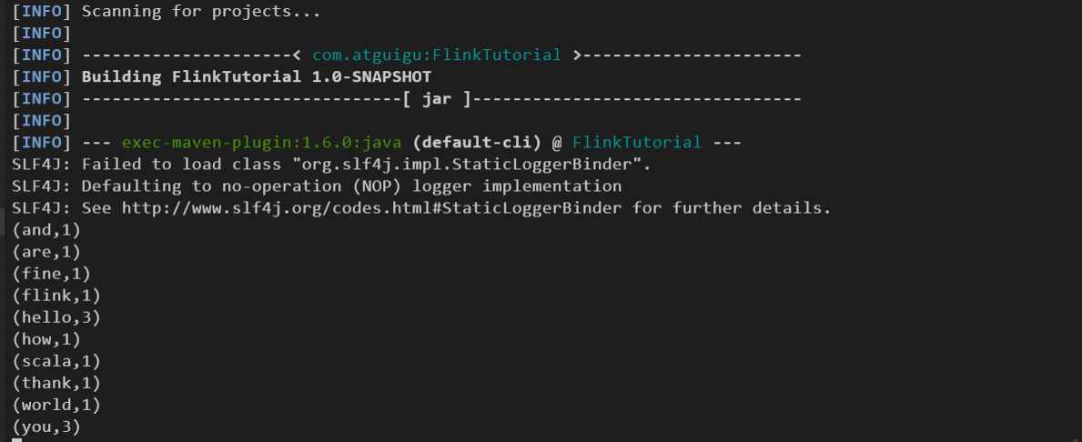Place cursor at terminal prompt on last line

tap(17, 439)
